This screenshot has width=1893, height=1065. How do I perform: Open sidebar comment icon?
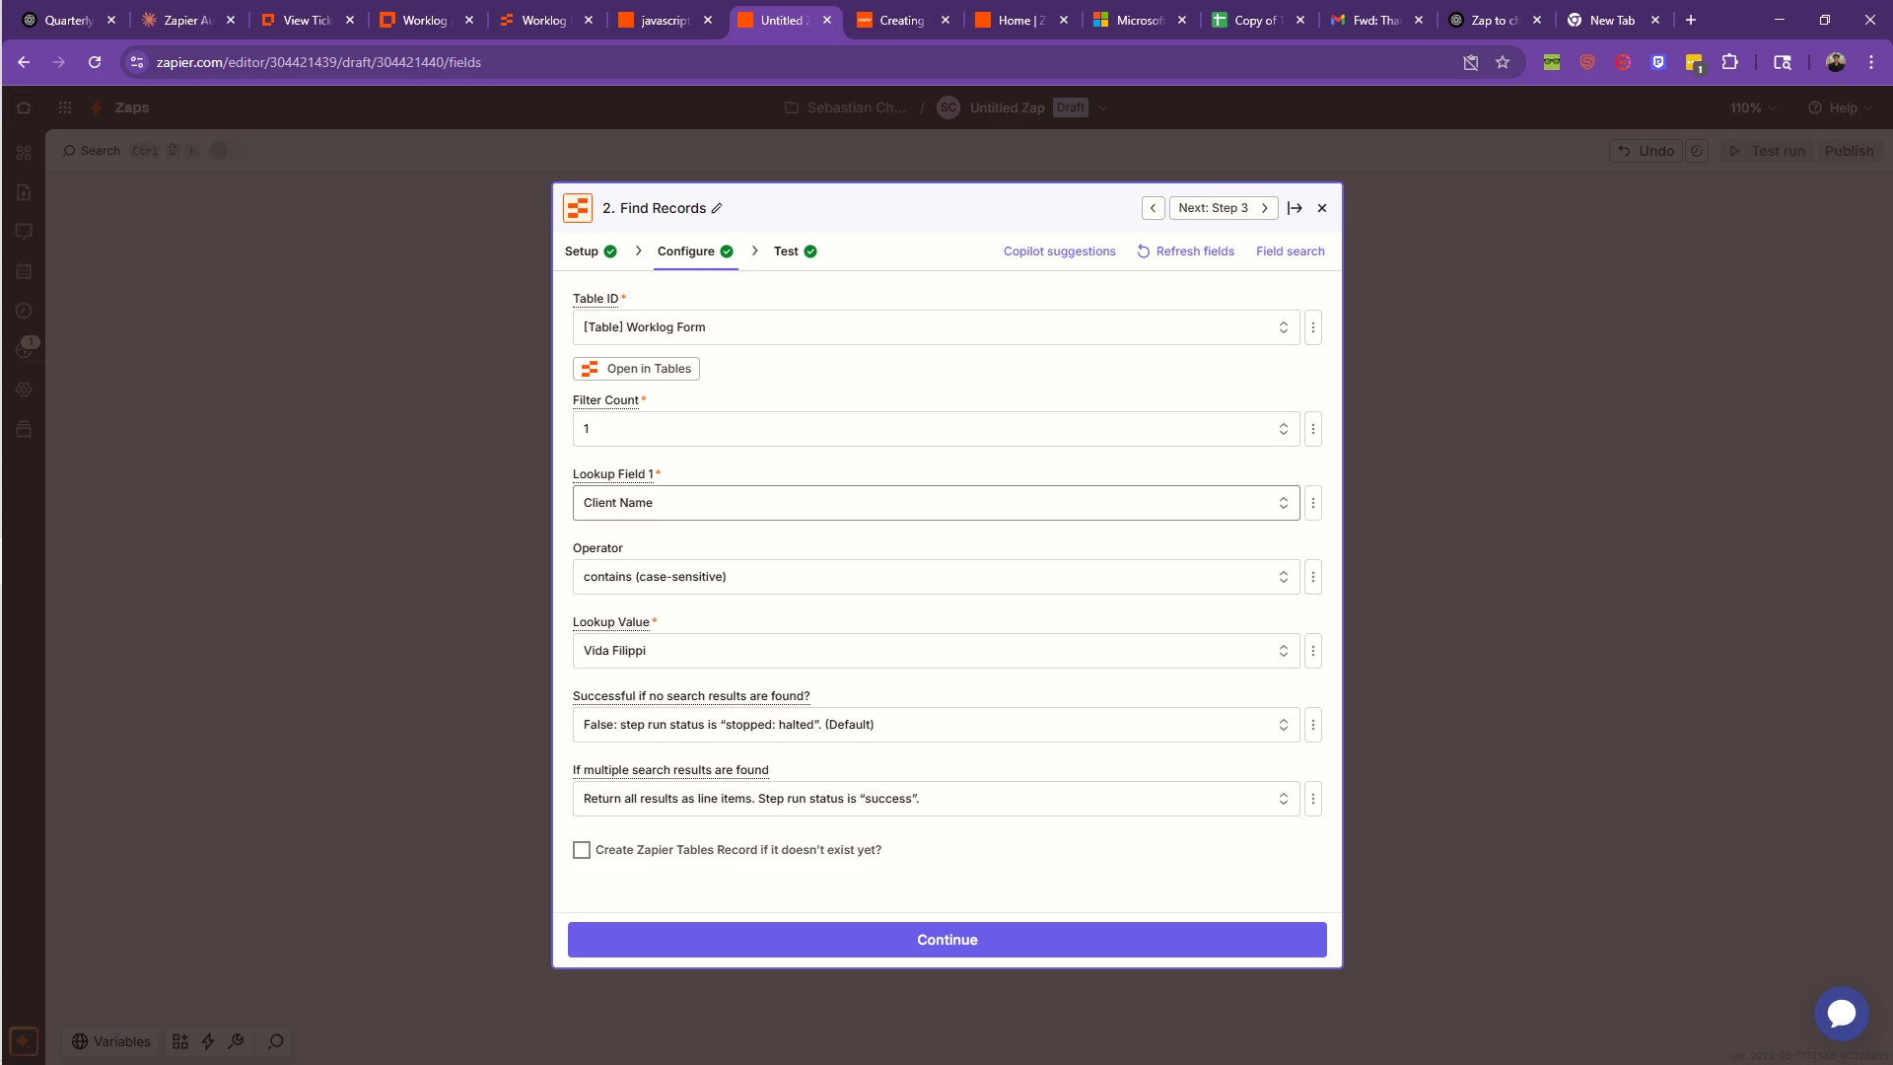(x=24, y=232)
